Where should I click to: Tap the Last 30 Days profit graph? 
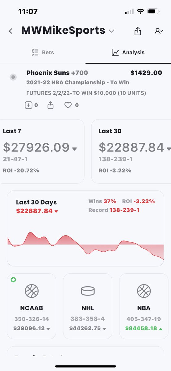[x=85, y=246]
